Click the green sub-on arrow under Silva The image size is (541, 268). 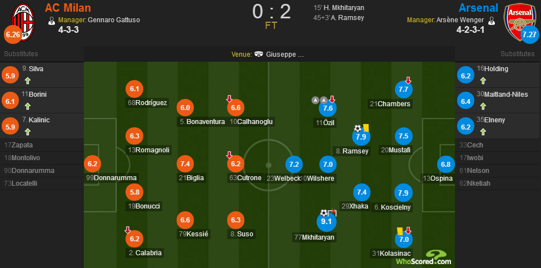click(28, 81)
